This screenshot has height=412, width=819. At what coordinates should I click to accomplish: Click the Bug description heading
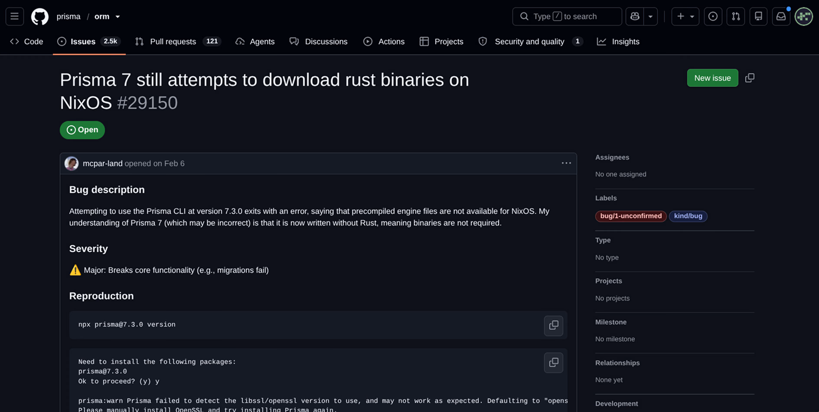[107, 190]
